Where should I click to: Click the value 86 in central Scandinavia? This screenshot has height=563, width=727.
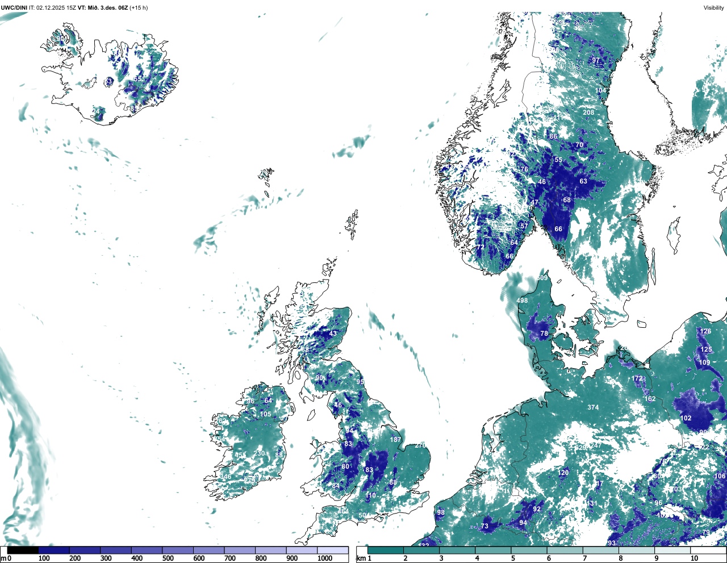click(553, 136)
